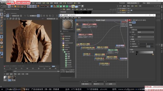The height and width of the screenshot is (91, 163).
Task: Select the RS camera.2 object in object manager
Action: tap(123, 10)
